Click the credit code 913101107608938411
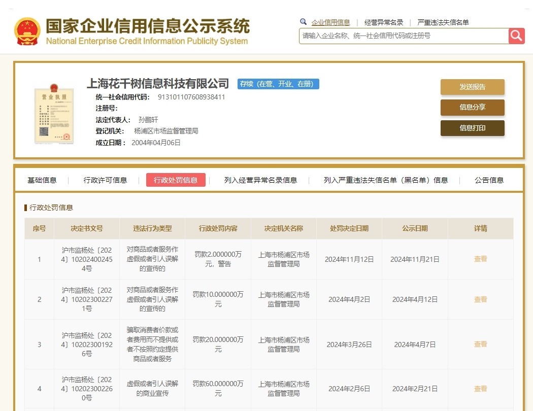 [x=191, y=97]
